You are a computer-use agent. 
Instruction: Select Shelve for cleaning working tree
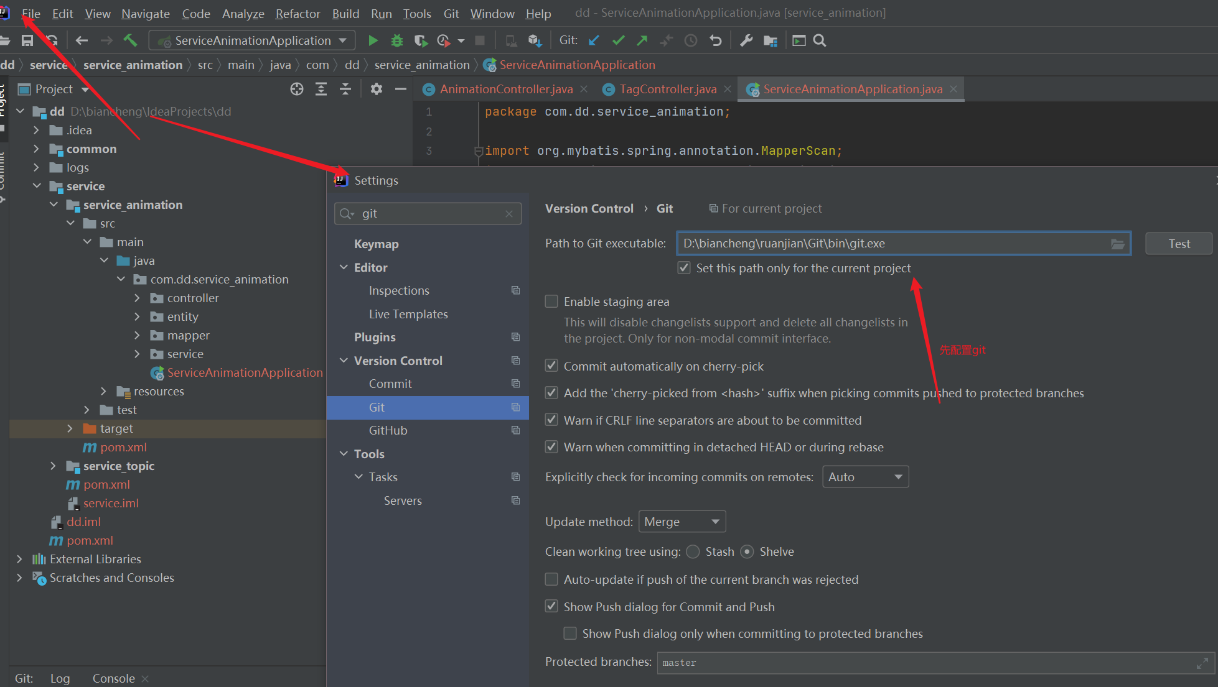747,551
